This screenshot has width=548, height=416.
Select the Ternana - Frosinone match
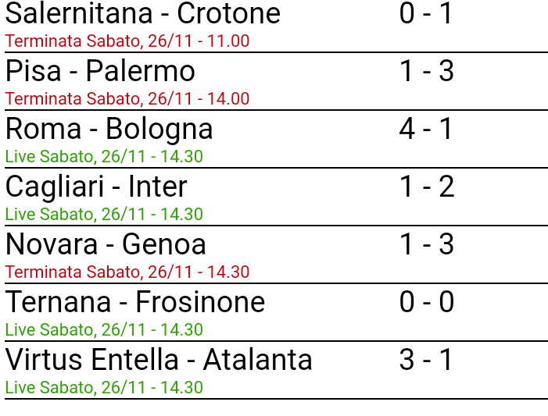[135, 303]
